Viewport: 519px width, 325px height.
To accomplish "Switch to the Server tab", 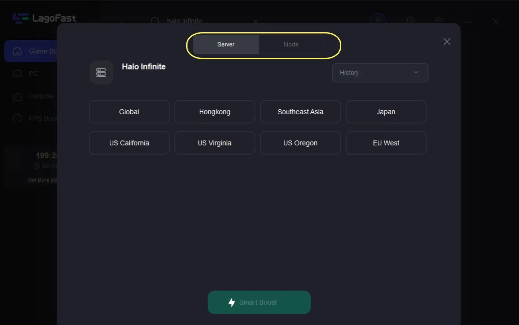I will pos(226,44).
